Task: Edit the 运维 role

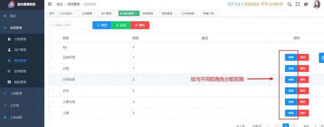Action: 291,69
